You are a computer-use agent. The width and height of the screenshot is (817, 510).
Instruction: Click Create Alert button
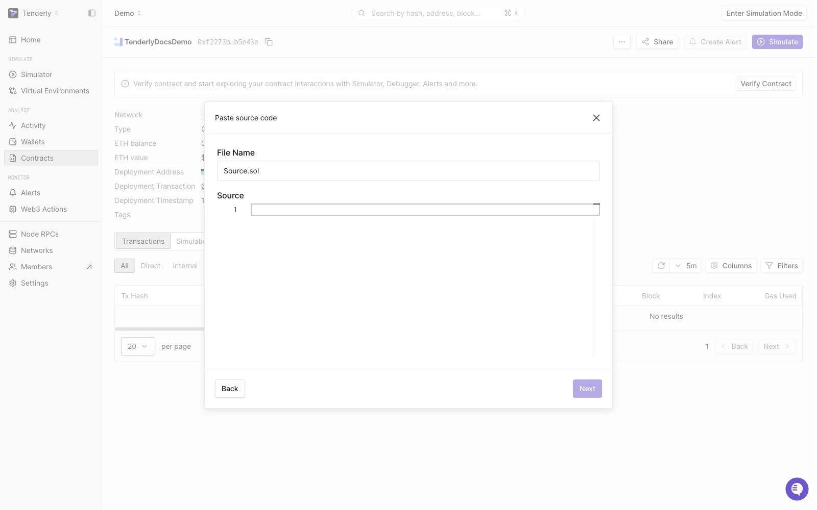pos(715,42)
